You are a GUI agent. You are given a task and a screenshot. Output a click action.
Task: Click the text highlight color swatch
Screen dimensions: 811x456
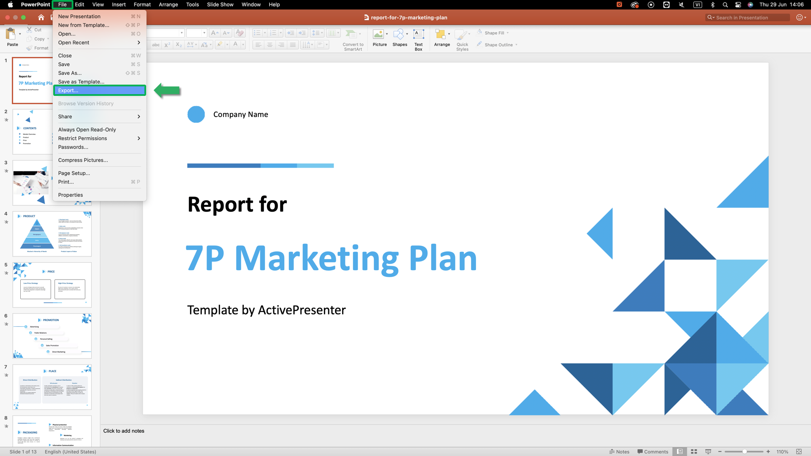220,45
